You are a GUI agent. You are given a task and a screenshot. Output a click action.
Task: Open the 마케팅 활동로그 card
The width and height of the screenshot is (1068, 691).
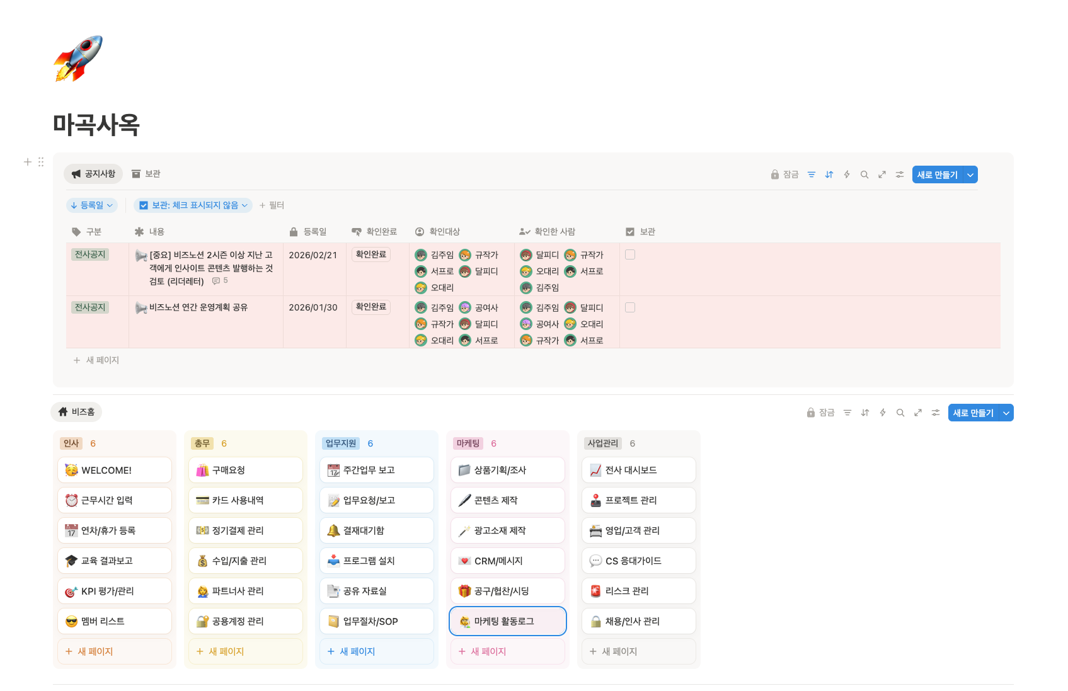(508, 621)
